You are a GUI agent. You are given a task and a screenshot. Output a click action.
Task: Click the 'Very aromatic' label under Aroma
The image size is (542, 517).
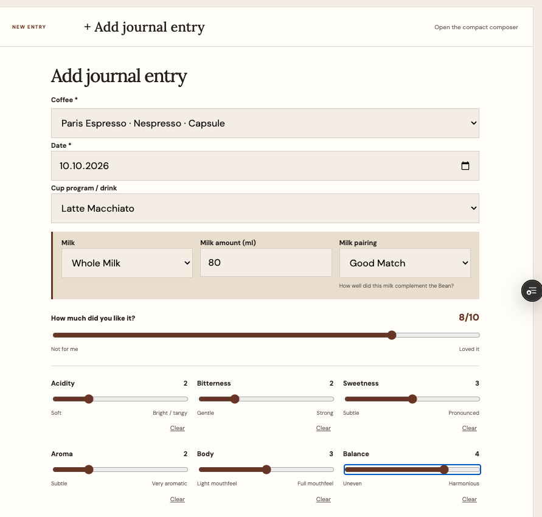(169, 484)
